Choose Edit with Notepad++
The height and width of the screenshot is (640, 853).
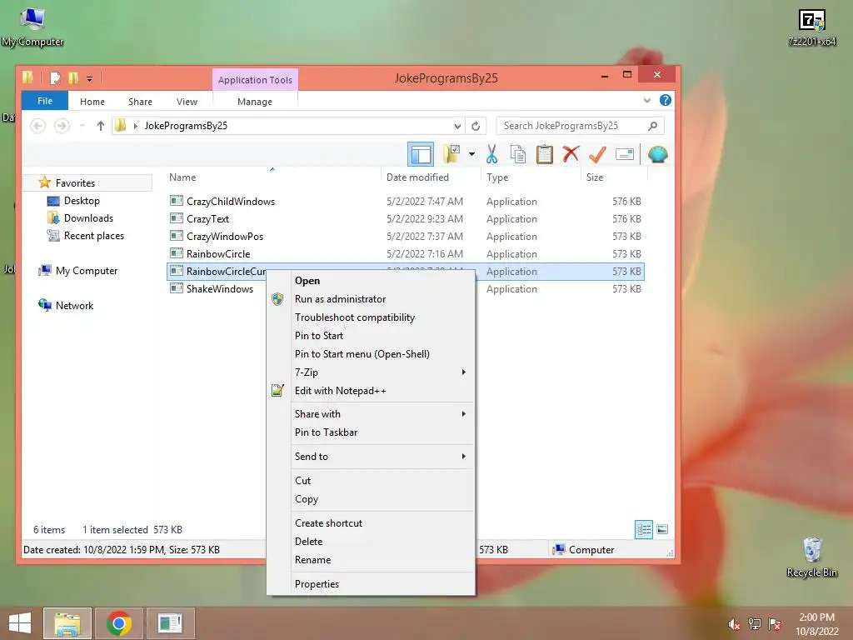(x=371, y=391)
